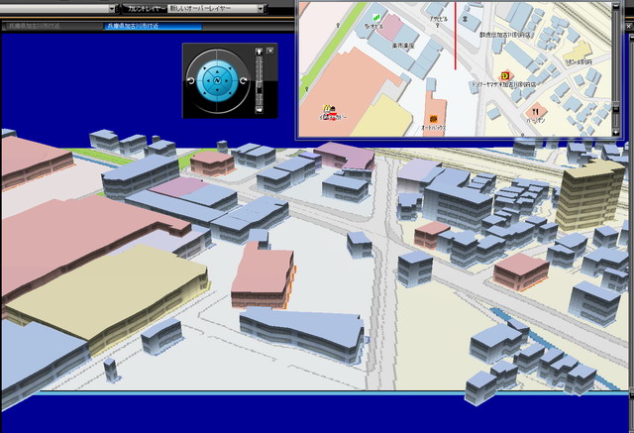Click the オートバックス orange icon on the mini map
Image resolution: width=634 pixels, height=433 pixels.
[434, 119]
